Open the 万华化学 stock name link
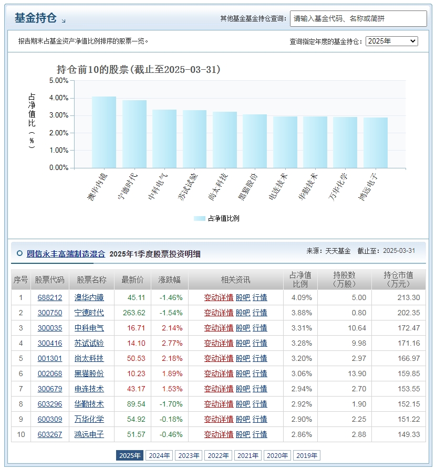 pyautogui.click(x=89, y=419)
